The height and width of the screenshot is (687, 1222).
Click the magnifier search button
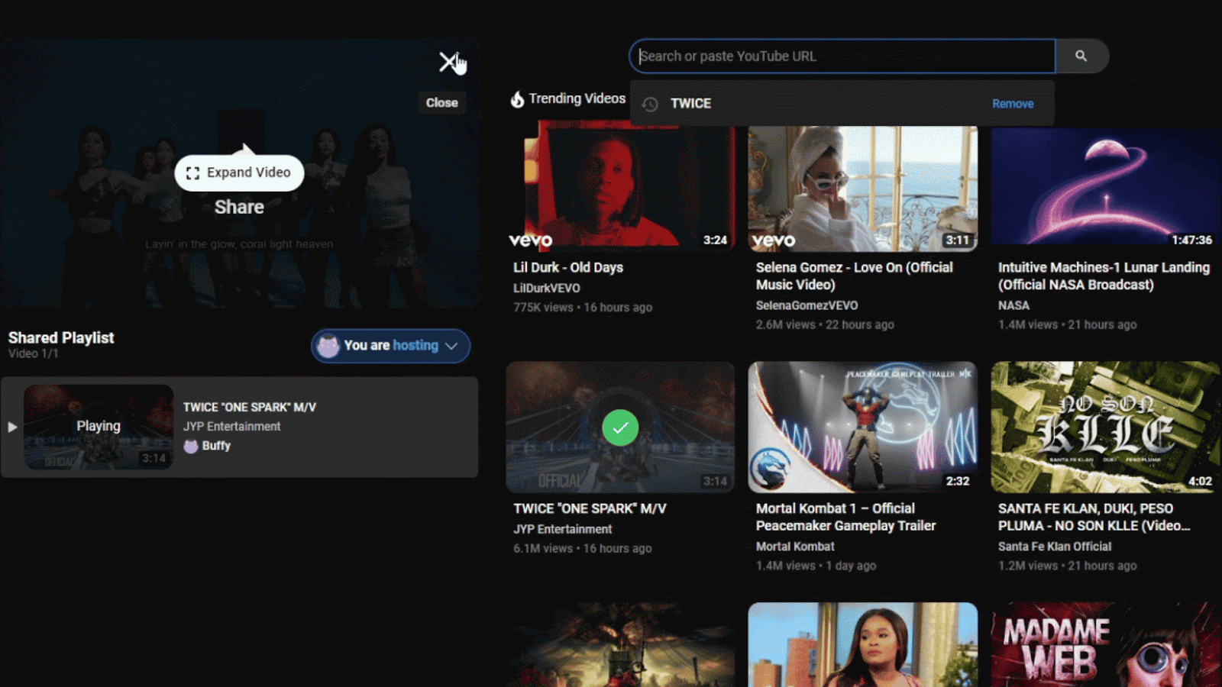(1081, 56)
